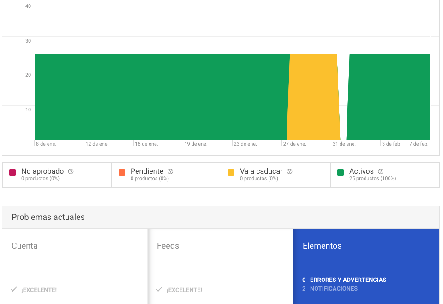Click the y-axis value 40

(x=28, y=6)
